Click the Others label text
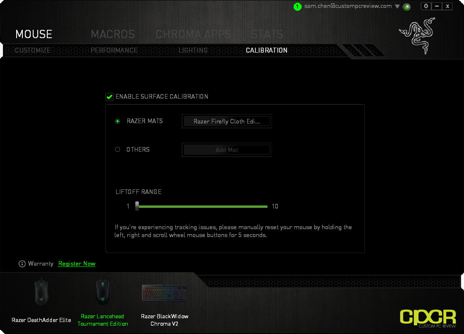Image resolution: width=464 pixels, height=334 pixels. pyautogui.click(x=138, y=150)
